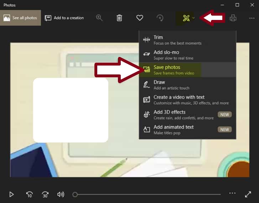259x203 pixels.
Task: Choose Add slo-mo menu entry
Action: point(187,55)
